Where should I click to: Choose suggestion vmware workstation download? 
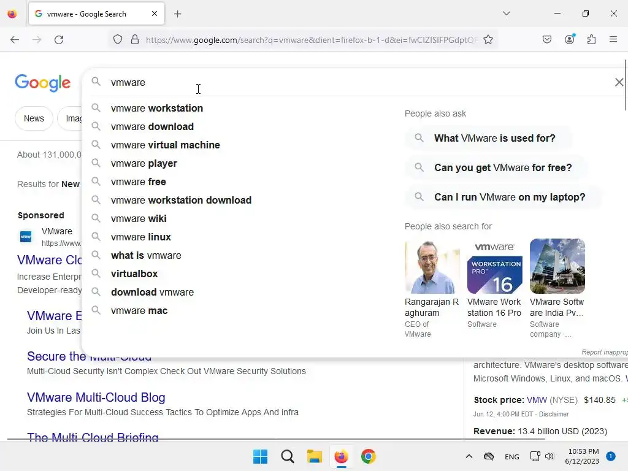181,201
